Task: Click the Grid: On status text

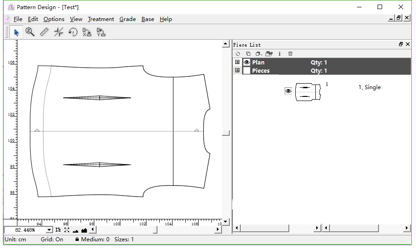Action: [52, 239]
